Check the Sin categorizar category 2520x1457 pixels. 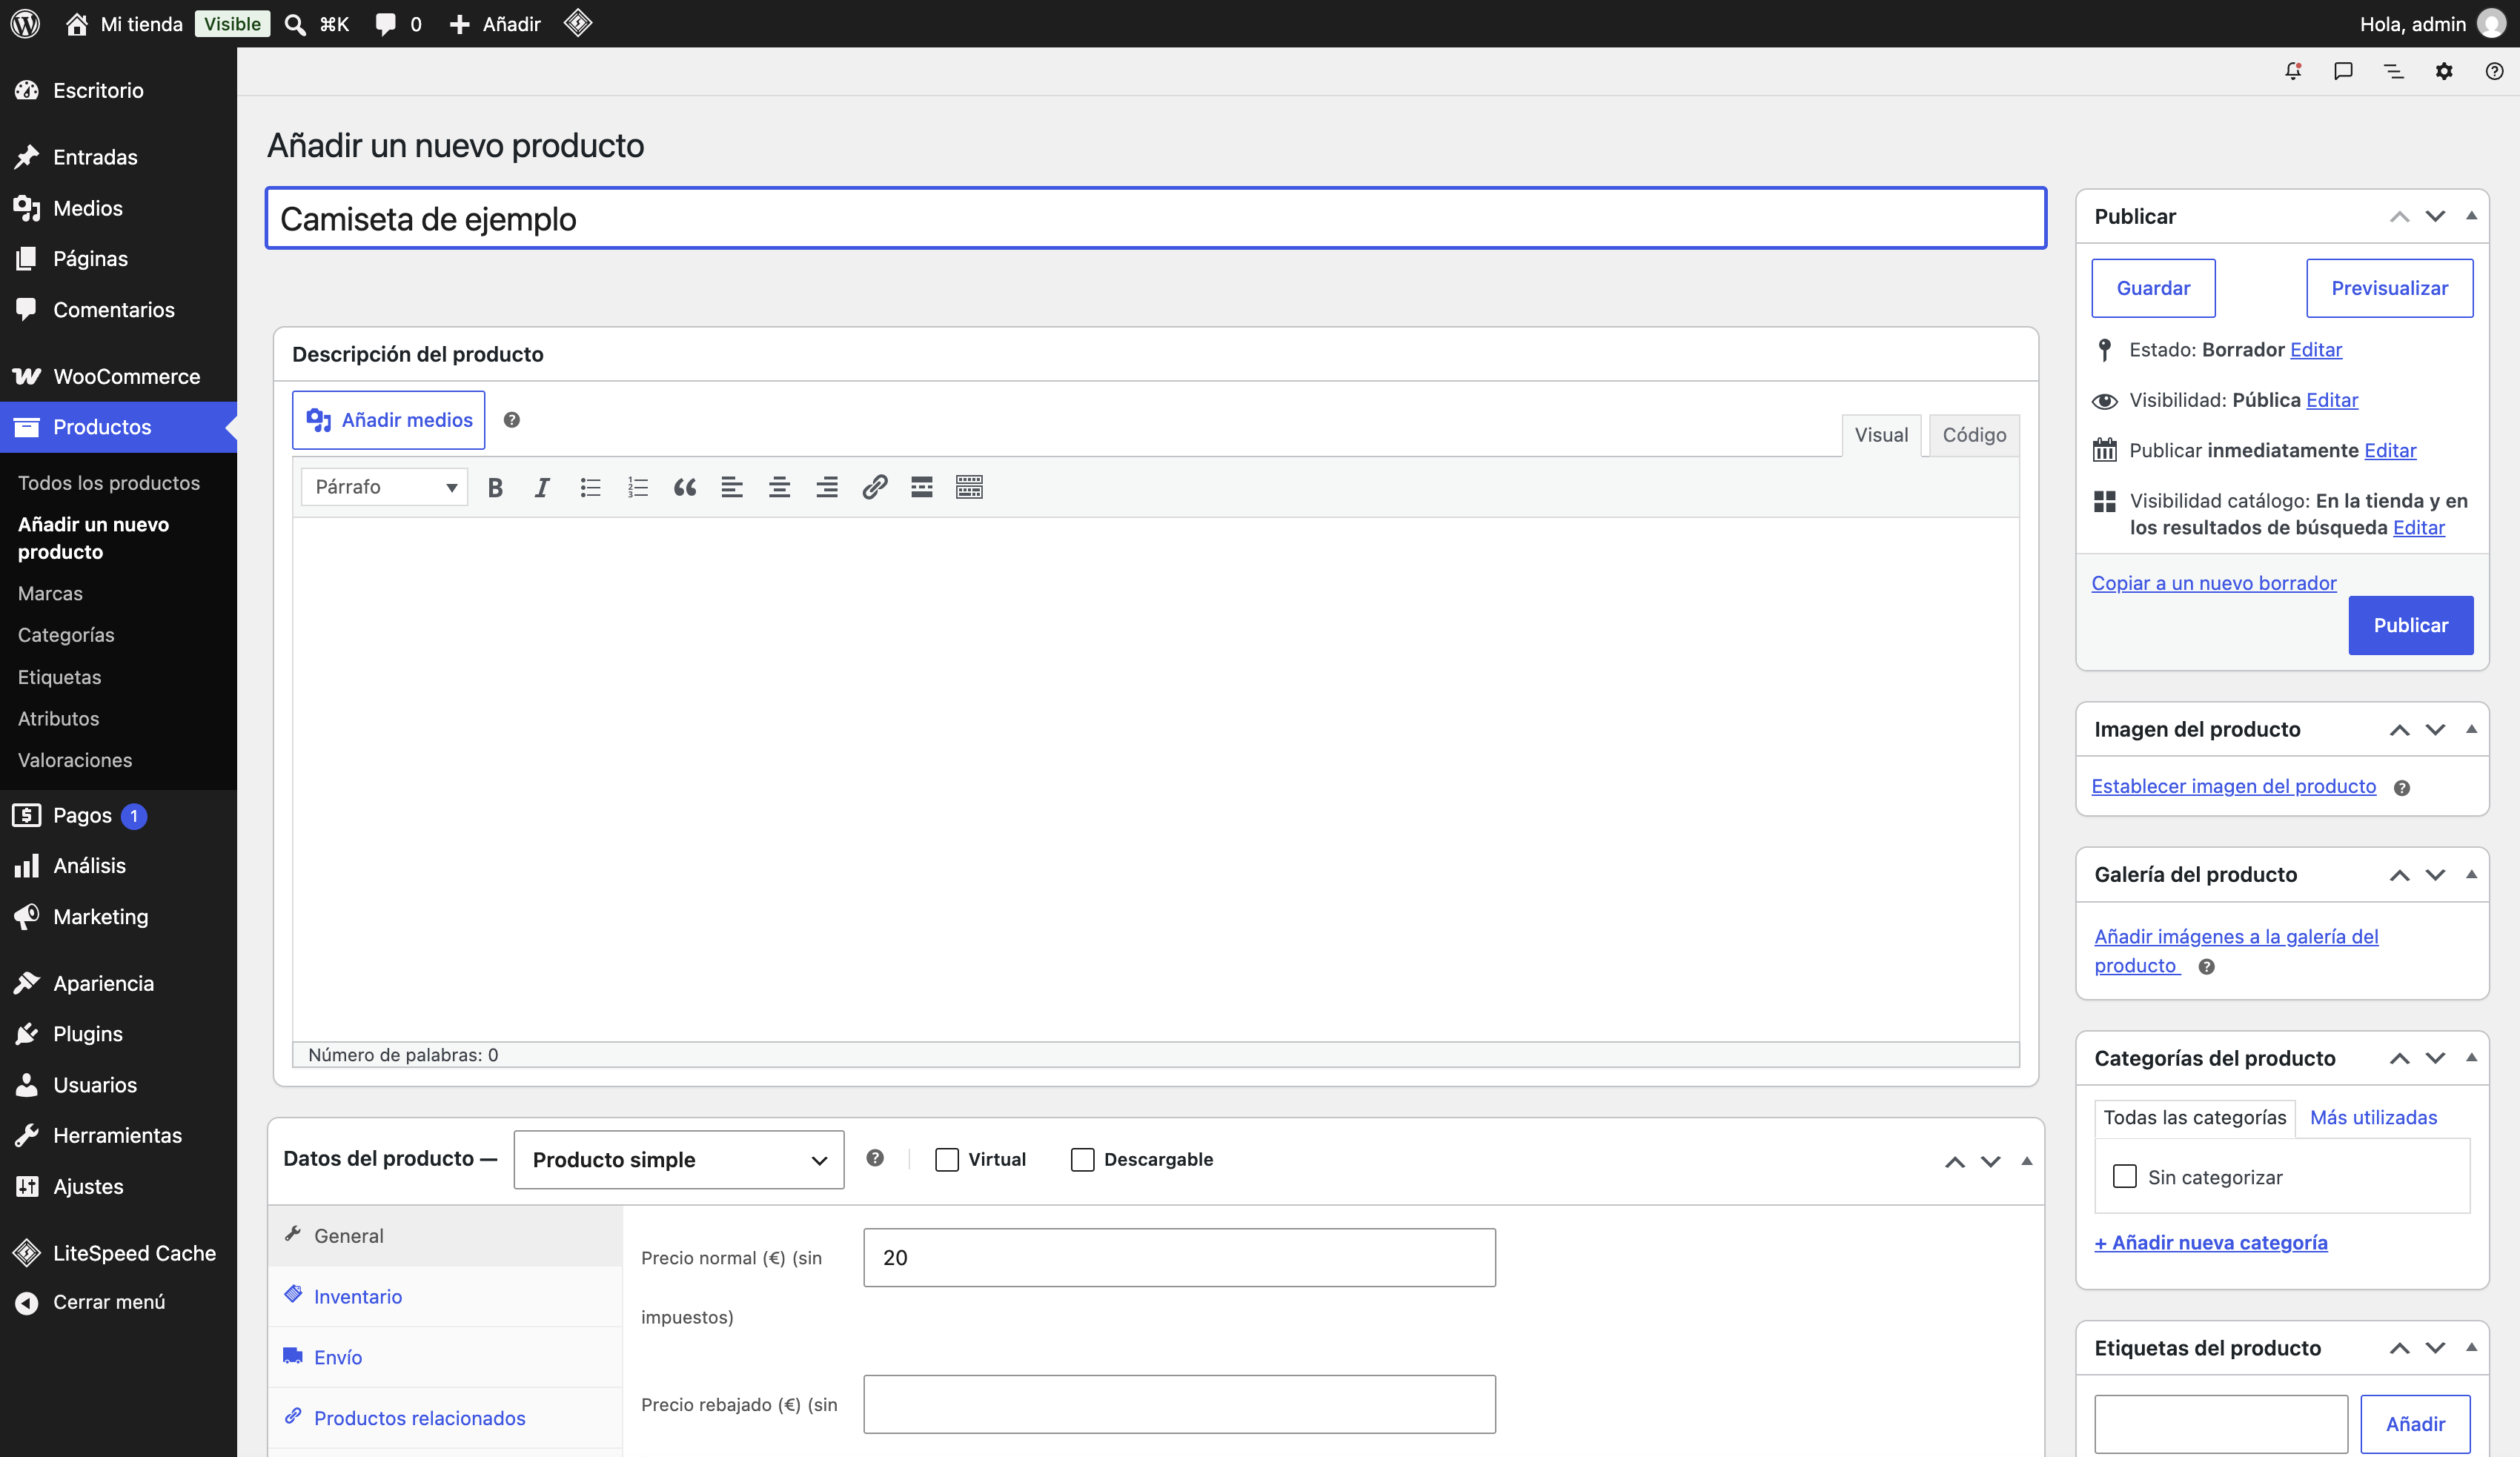pyautogui.click(x=2124, y=1176)
